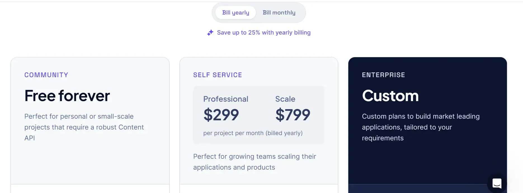523x193 pixels.
Task: Click per project per month billing note
Action: point(253,133)
